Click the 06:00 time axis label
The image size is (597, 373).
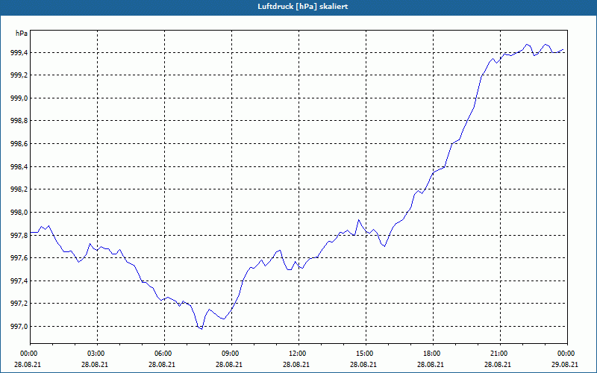162,354
